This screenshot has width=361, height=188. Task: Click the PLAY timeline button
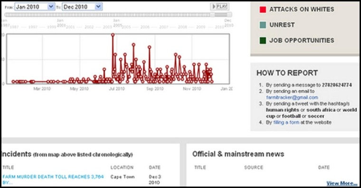[x=219, y=7]
